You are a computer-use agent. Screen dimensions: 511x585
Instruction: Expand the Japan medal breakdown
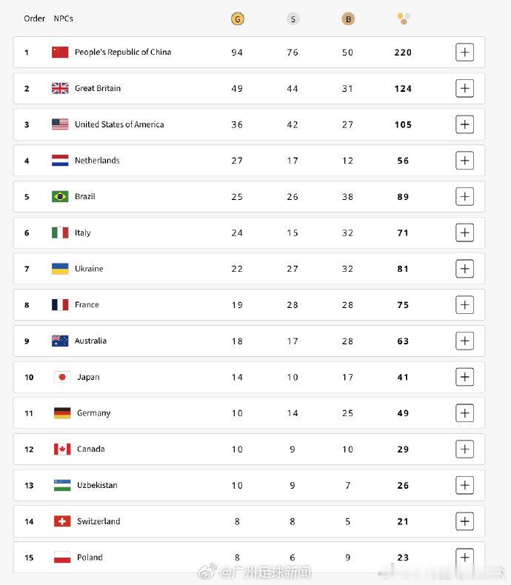click(x=465, y=377)
